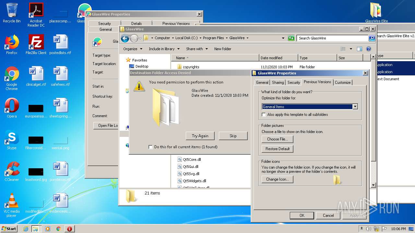Select the GlassWire Elite folder on desktop
The height and width of the screenshot is (233, 415).
click(x=376, y=13)
